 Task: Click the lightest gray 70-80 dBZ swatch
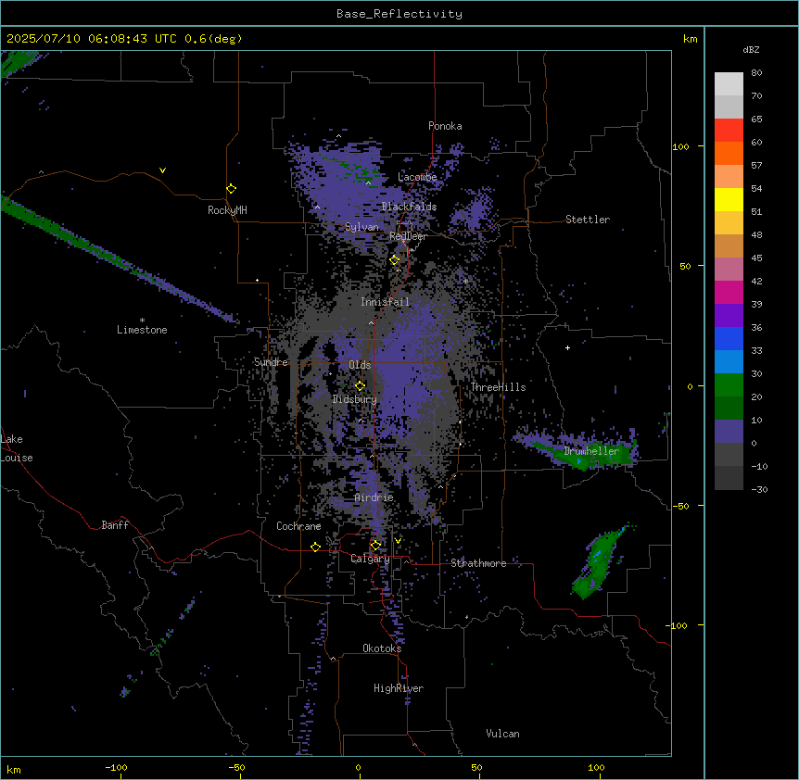coord(729,83)
